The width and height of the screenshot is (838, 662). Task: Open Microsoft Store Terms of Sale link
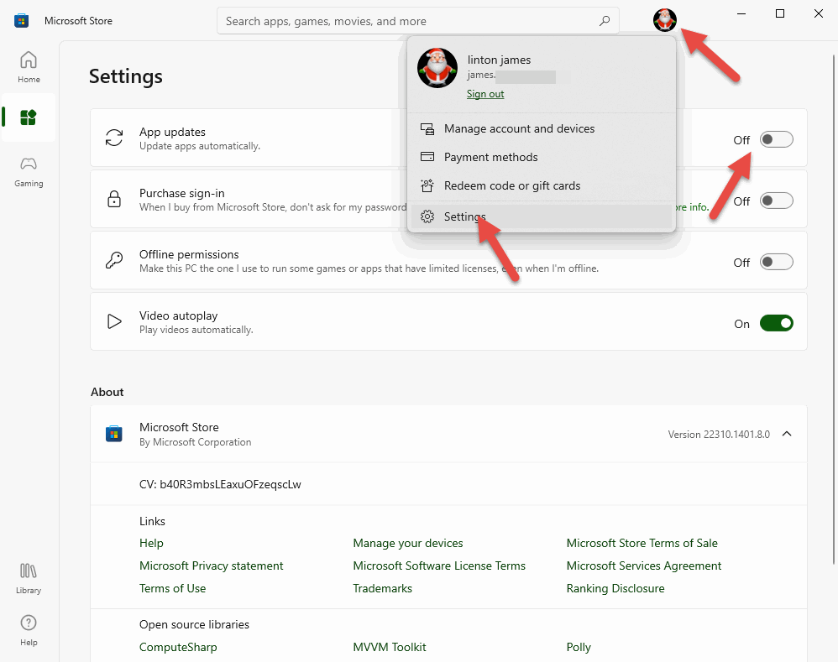[x=642, y=543]
